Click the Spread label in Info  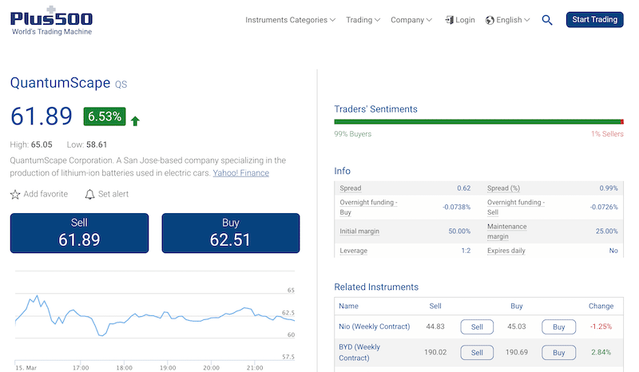[351, 188]
